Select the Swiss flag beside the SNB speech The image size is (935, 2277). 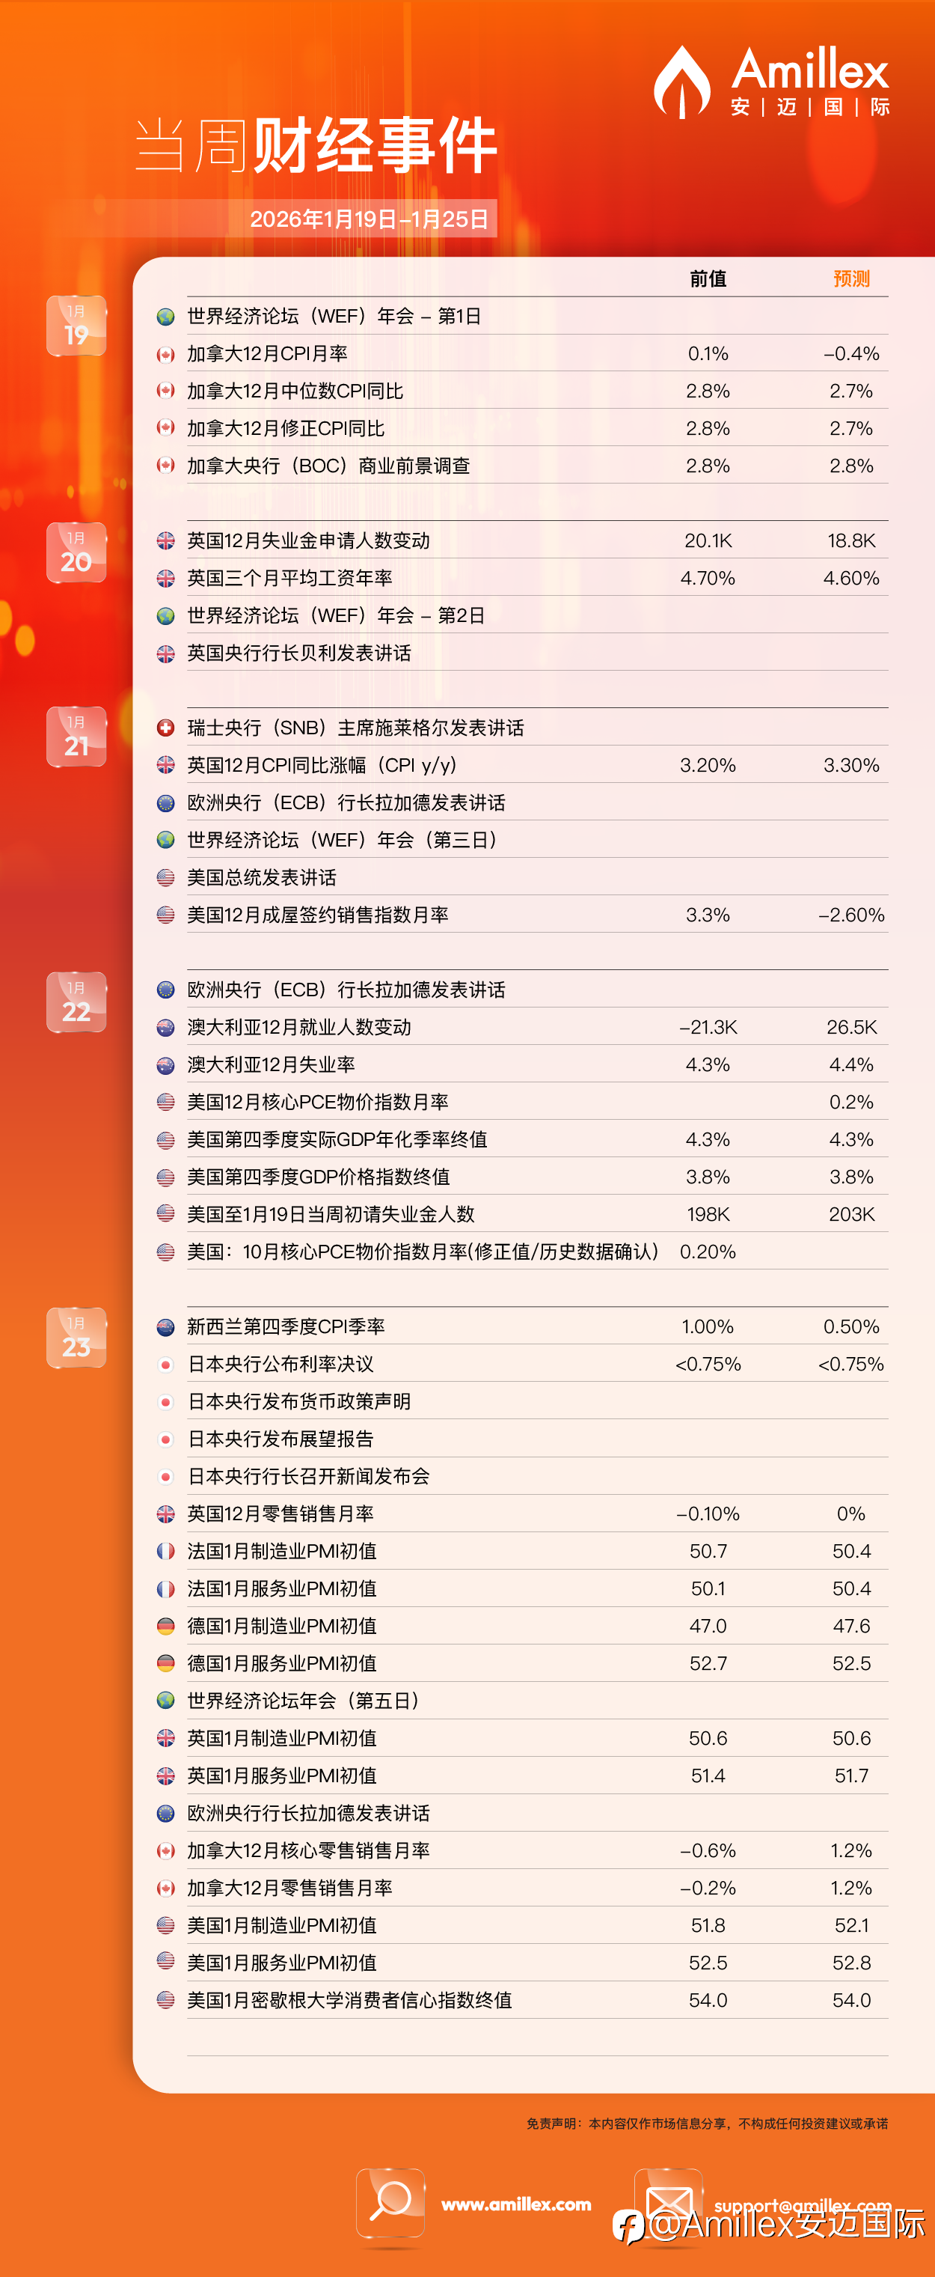(x=165, y=728)
